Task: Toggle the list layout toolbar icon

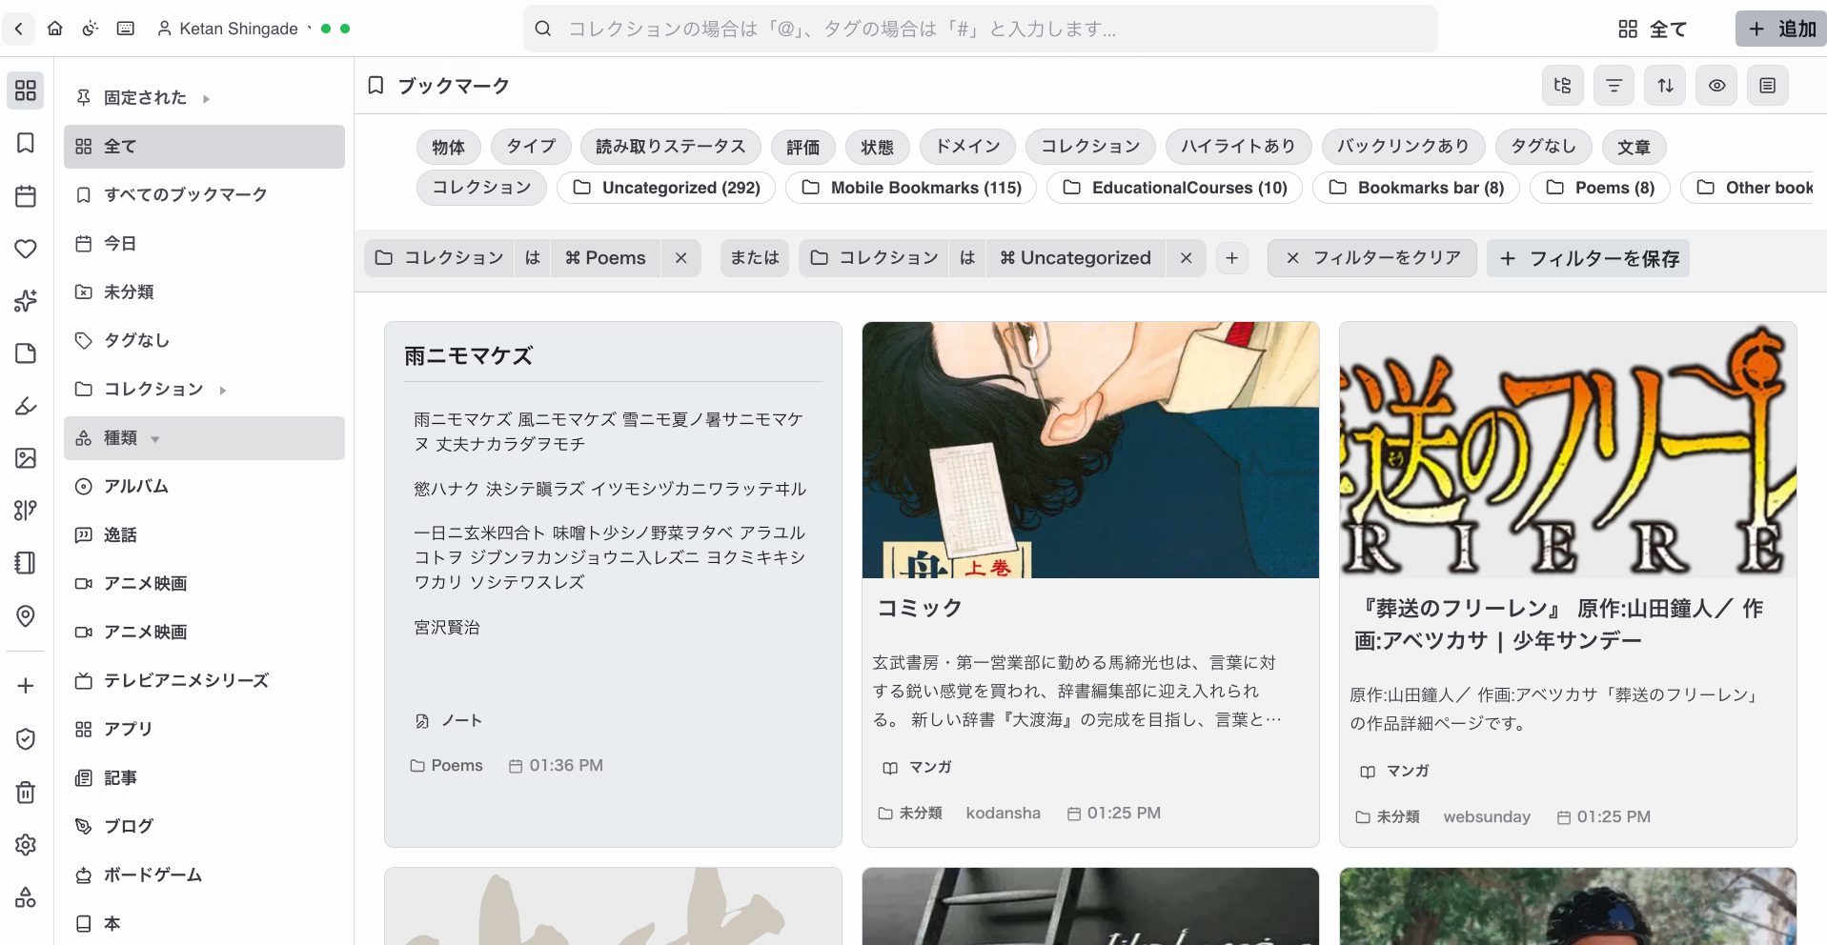Action: tap(1768, 86)
